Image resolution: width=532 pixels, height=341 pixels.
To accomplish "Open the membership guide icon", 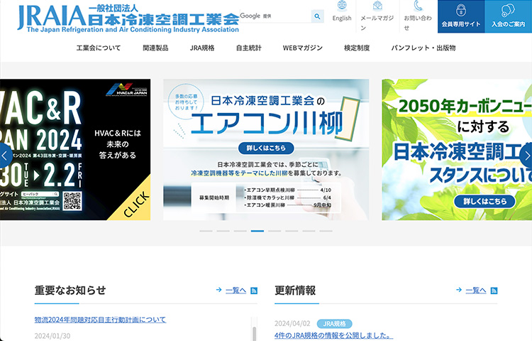I will [x=508, y=10].
